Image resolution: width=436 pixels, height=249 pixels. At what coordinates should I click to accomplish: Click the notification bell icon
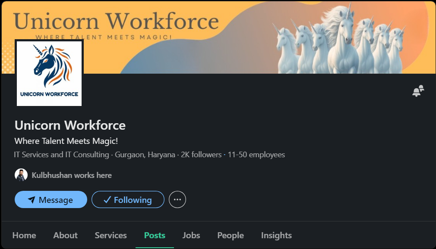click(x=418, y=91)
